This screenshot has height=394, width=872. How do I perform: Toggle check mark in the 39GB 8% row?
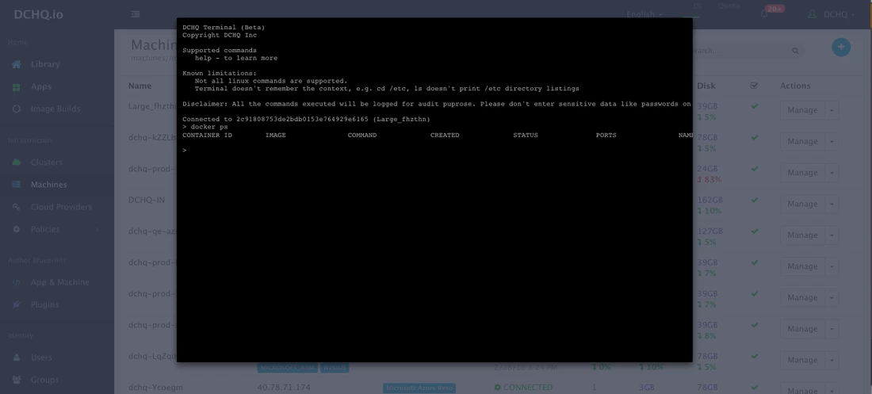(x=754, y=324)
